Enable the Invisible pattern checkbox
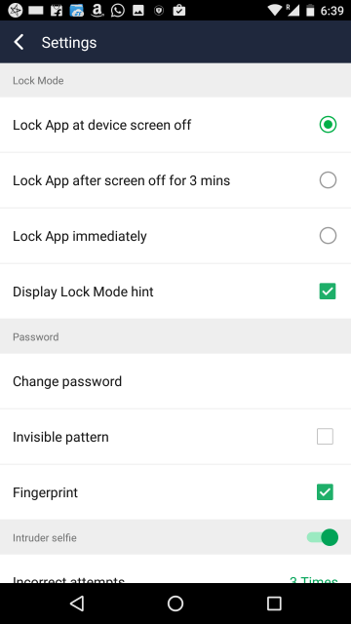The image size is (351, 624). tap(325, 437)
